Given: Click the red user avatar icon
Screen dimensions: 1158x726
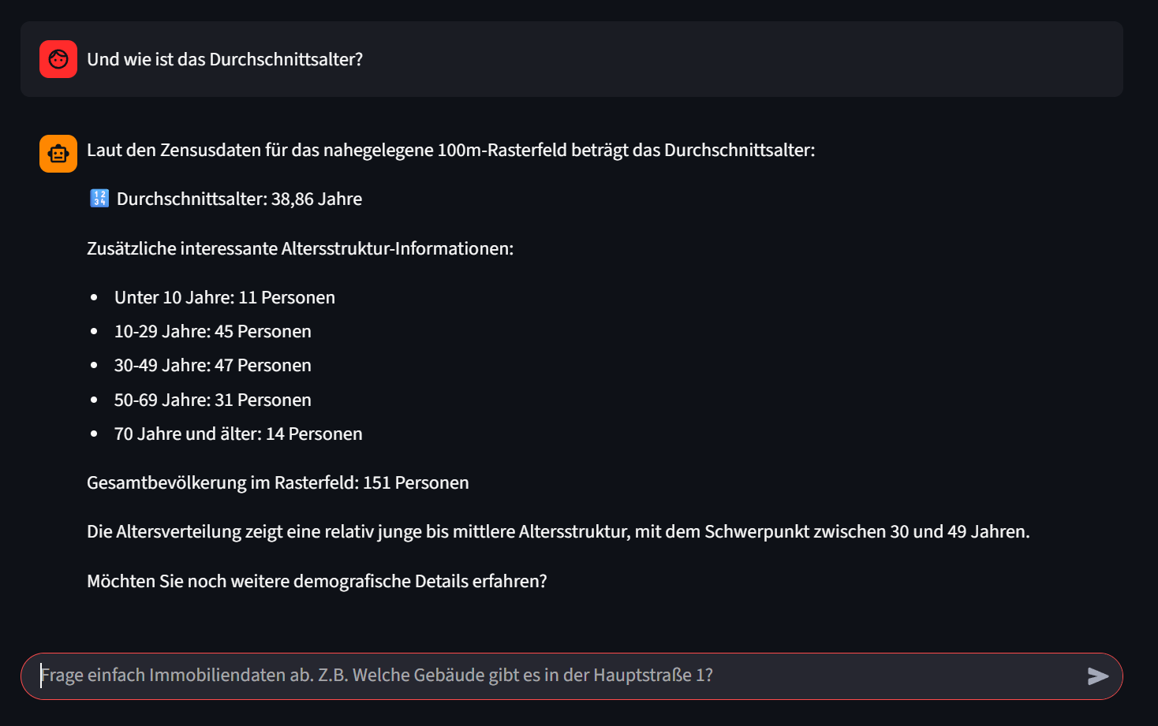Looking at the screenshot, I should click(58, 59).
